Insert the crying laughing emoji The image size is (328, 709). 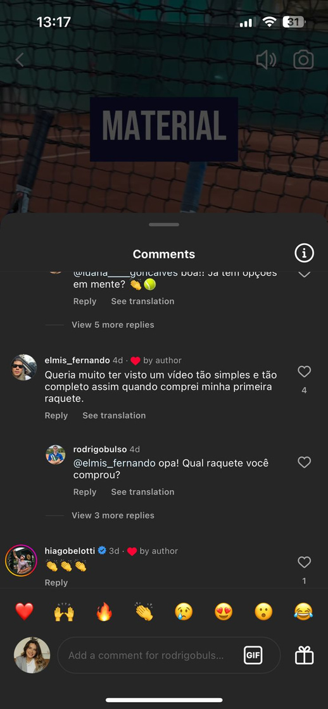click(x=303, y=612)
